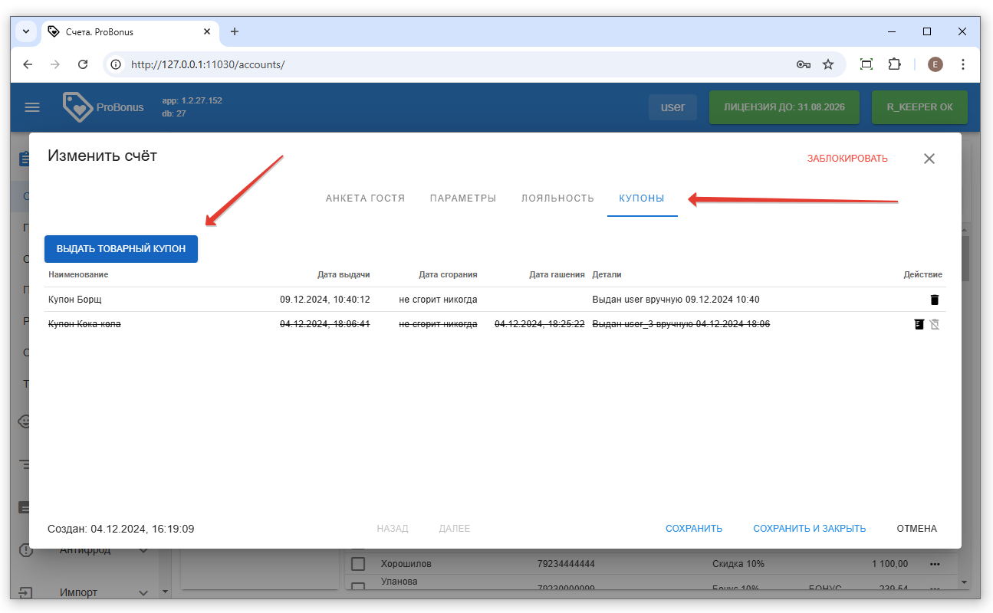Open the Chrome three-dot menu
This screenshot has width=993, height=613.
point(963,64)
